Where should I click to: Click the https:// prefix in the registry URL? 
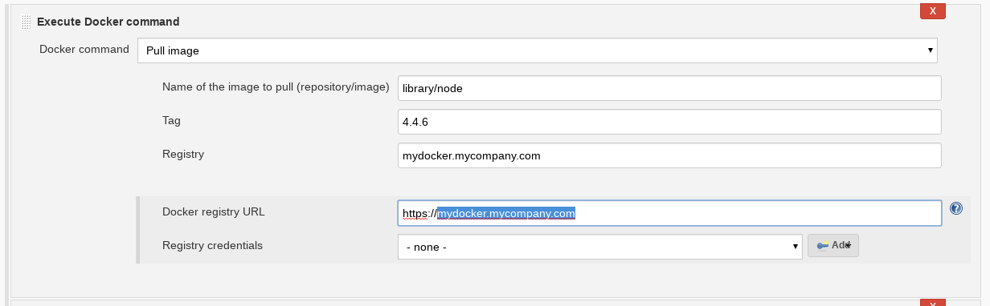419,213
